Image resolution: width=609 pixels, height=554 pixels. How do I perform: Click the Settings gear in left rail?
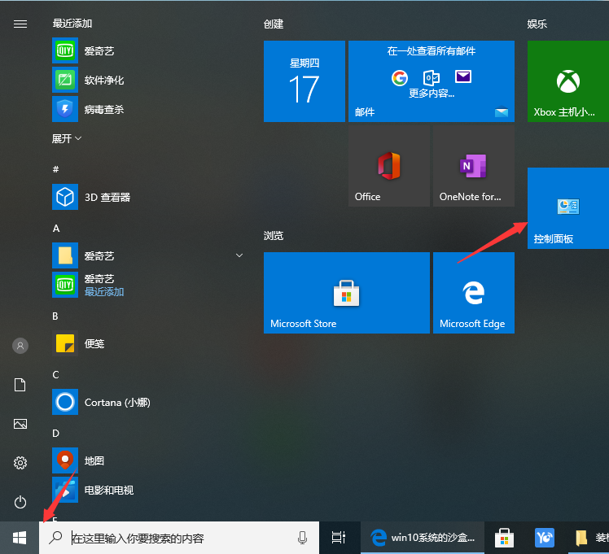pos(20,463)
